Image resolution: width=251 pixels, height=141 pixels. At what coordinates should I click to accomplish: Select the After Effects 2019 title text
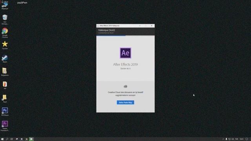tap(125, 64)
